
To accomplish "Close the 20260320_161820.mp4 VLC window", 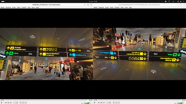I will [x=91, y=5].
